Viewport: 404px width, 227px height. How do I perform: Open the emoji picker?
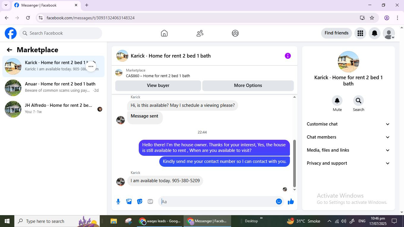click(279, 202)
